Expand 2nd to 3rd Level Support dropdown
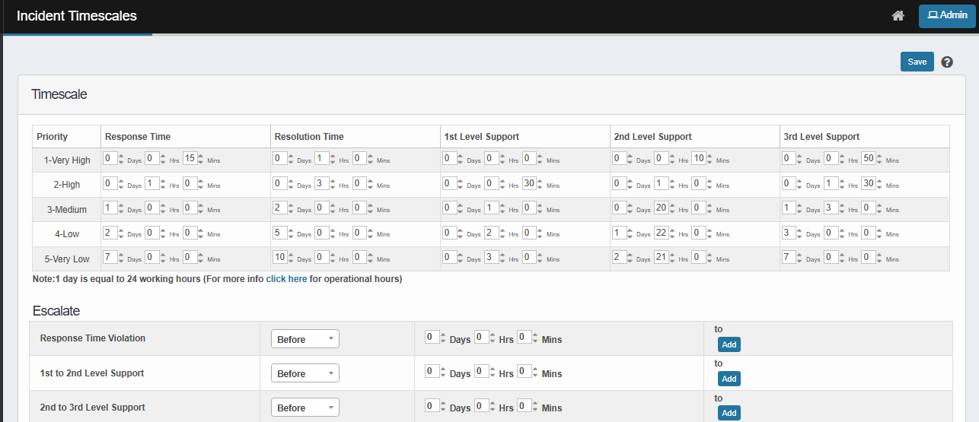This screenshot has height=422, width=979. pyautogui.click(x=305, y=408)
